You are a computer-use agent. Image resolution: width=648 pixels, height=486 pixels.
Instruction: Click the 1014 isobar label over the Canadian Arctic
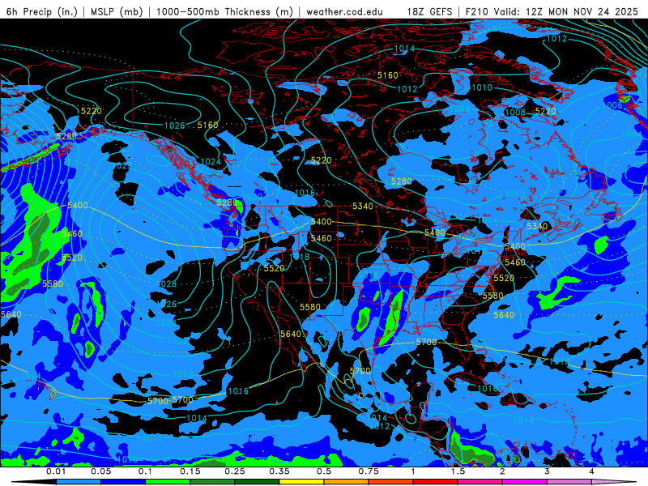(x=404, y=49)
